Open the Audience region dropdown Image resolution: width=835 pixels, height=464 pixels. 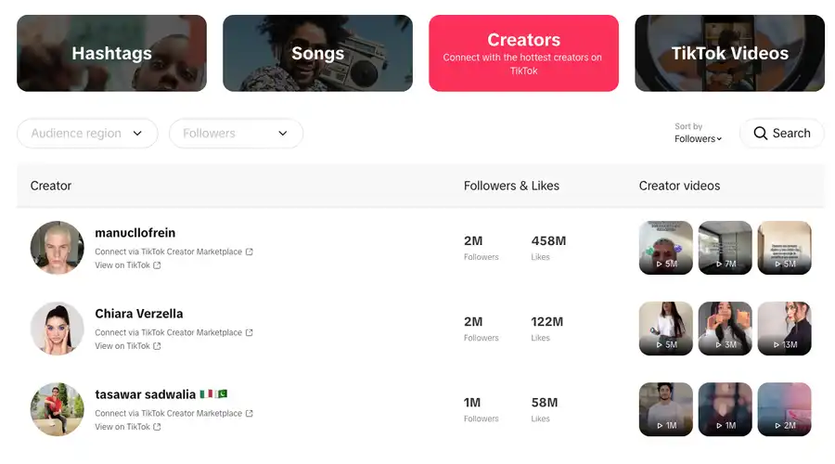87,134
